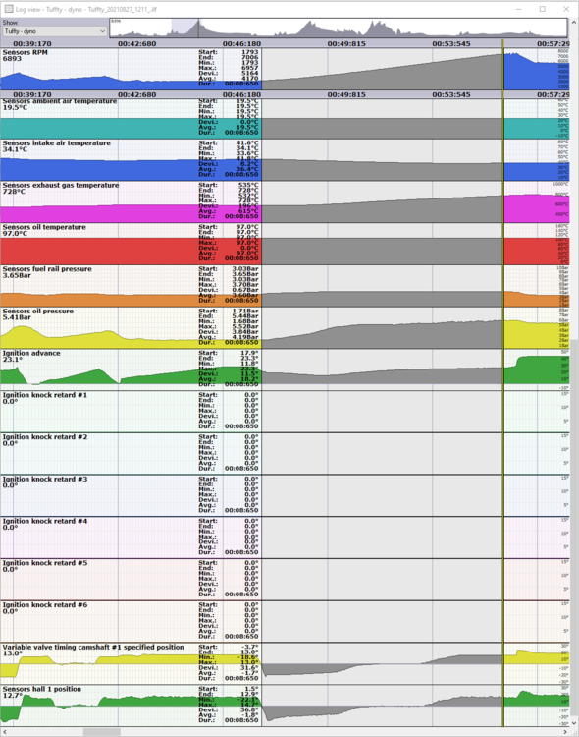Select the Sensors hall 1 position label
Screen dimensions: 579x737
(x=41, y=689)
